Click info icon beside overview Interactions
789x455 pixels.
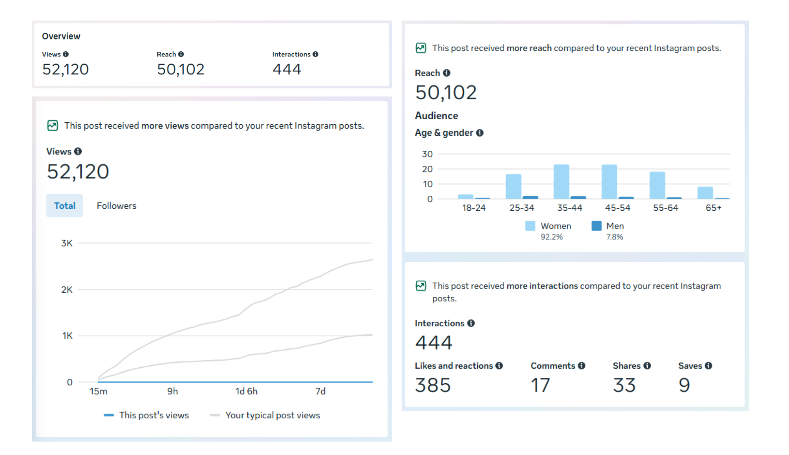(316, 54)
